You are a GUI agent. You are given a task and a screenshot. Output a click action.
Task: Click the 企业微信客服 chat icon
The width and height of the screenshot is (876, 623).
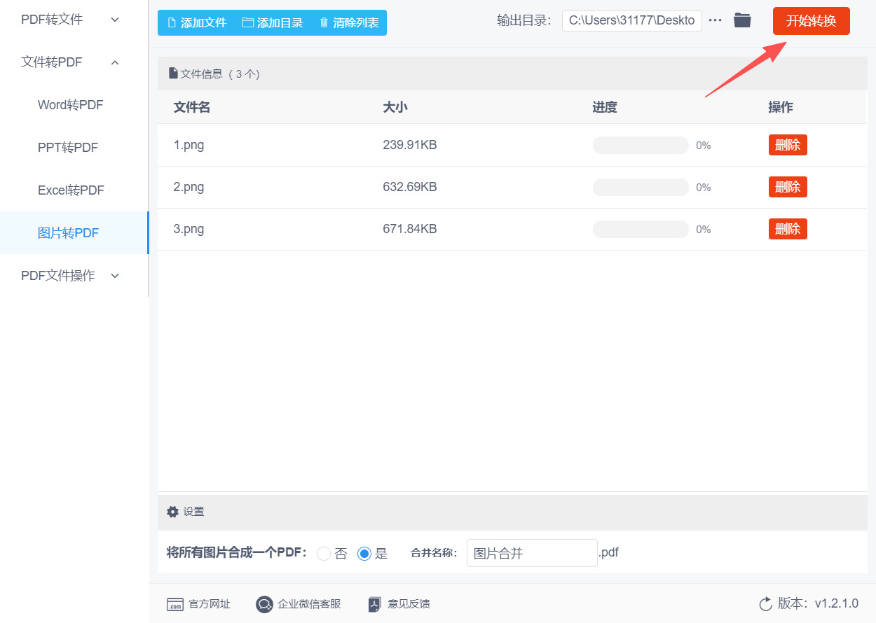pyautogui.click(x=264, y=604)
